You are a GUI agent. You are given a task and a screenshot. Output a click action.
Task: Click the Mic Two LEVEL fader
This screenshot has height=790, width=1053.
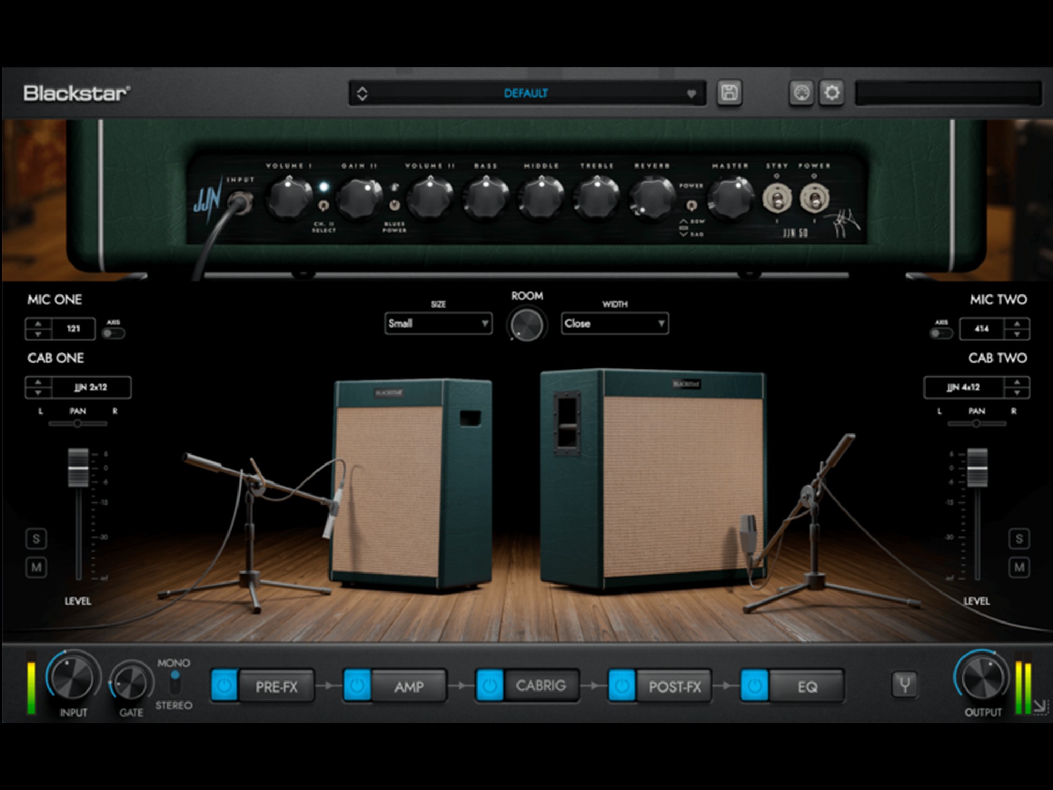pyautogui.click(x=977, y=467)
